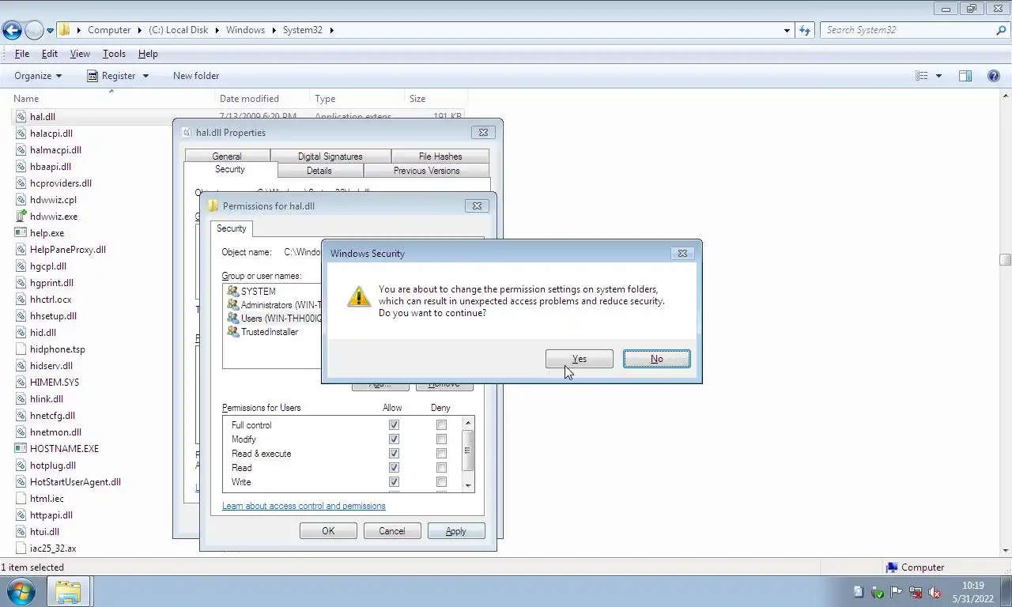Open the Help menu
The image size is (1012, 607).
(x=148, y=54)
